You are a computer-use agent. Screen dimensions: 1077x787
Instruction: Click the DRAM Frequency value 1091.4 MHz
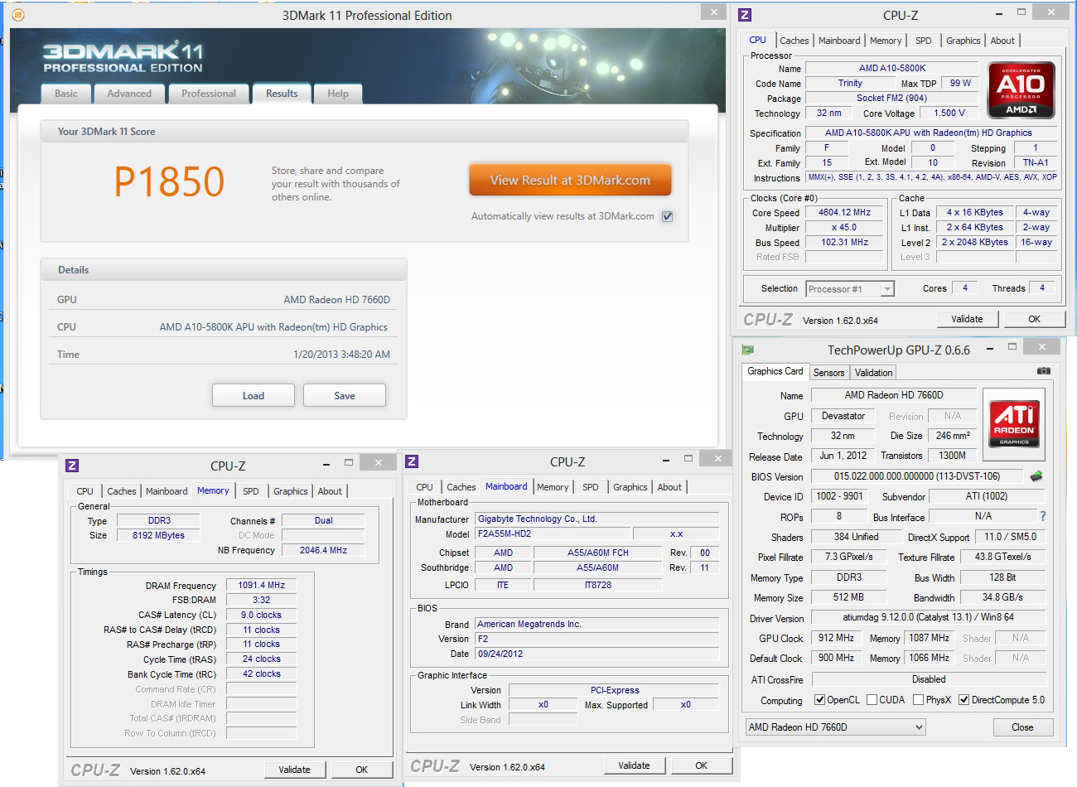coord(261,586)
